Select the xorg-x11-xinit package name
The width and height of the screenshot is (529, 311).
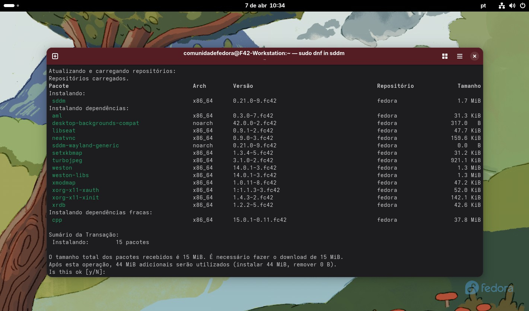pos(76,198)
